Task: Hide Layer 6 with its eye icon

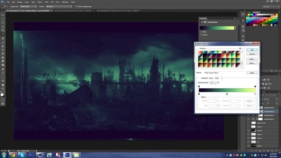Action: pos(249,131)
